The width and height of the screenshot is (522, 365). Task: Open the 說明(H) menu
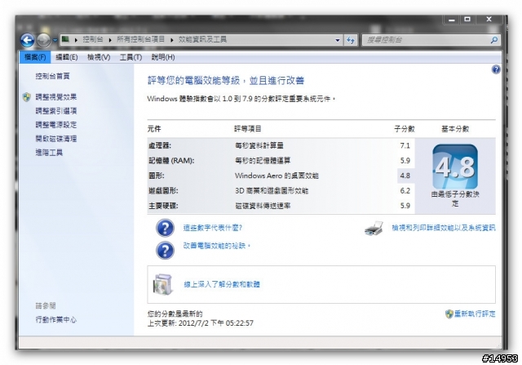click(x=163, y=57)
